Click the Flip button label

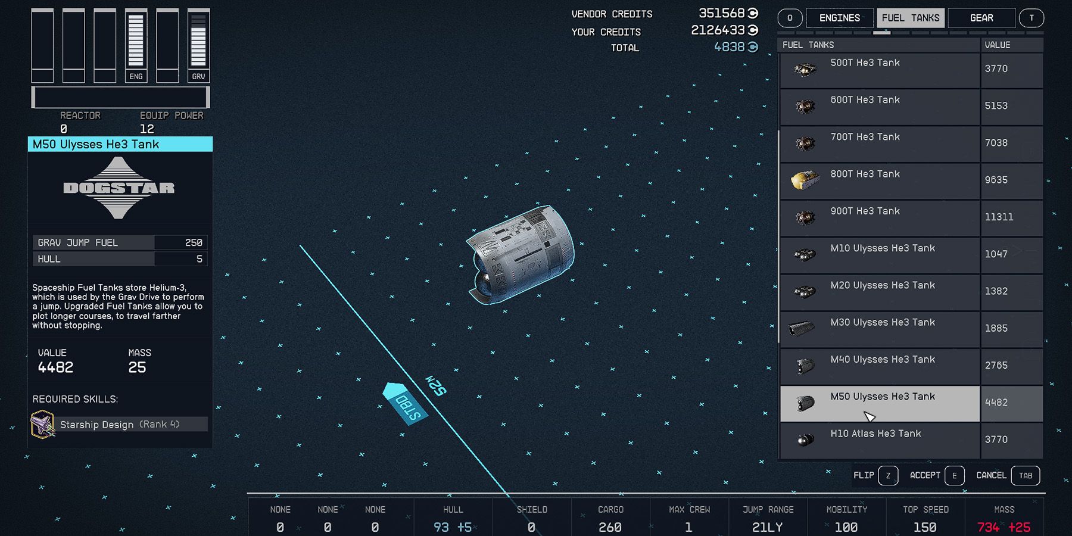point(864,475)
